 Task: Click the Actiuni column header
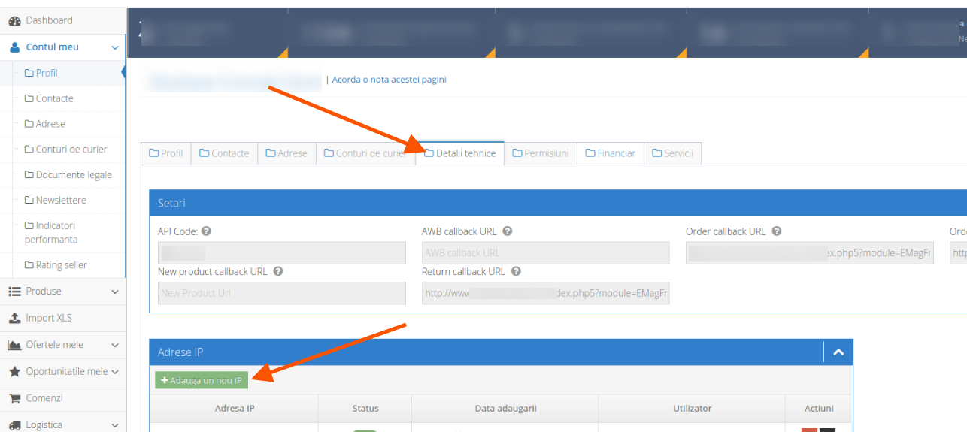[819, 409]
